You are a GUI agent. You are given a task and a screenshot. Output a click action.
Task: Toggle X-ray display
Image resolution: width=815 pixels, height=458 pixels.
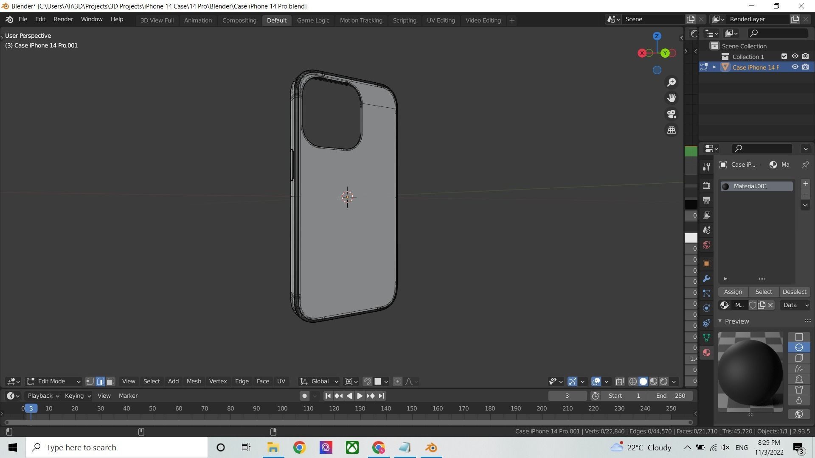[x=620, y=382]
